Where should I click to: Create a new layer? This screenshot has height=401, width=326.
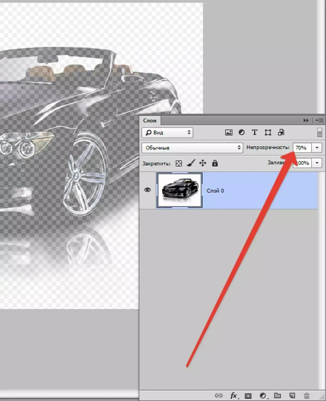point(292,395)
